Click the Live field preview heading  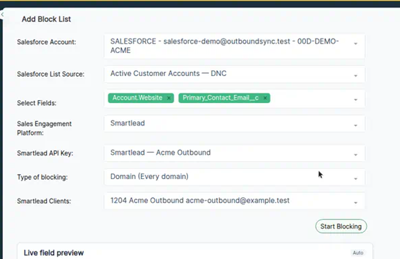point(54,253)
